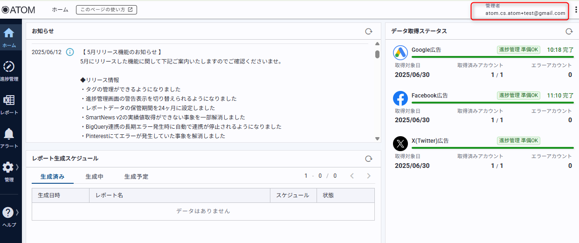
Task: Open the このページの使い方 guide button
Action: 106,10
